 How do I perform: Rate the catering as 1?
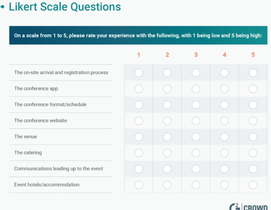(139, 153)
